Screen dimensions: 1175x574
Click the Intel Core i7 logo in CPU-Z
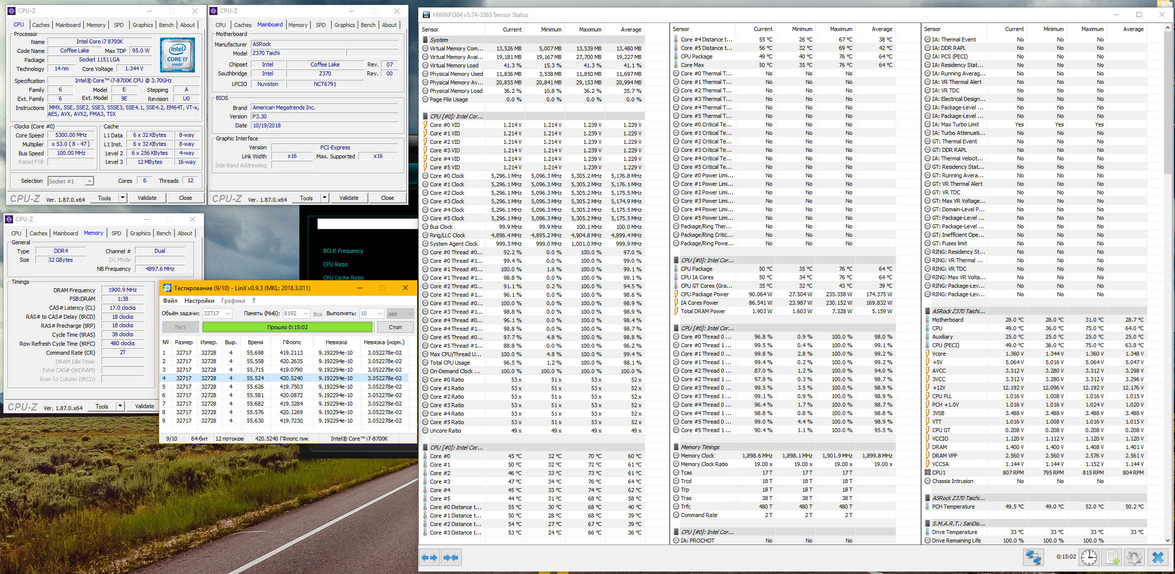tap(177, 55)
